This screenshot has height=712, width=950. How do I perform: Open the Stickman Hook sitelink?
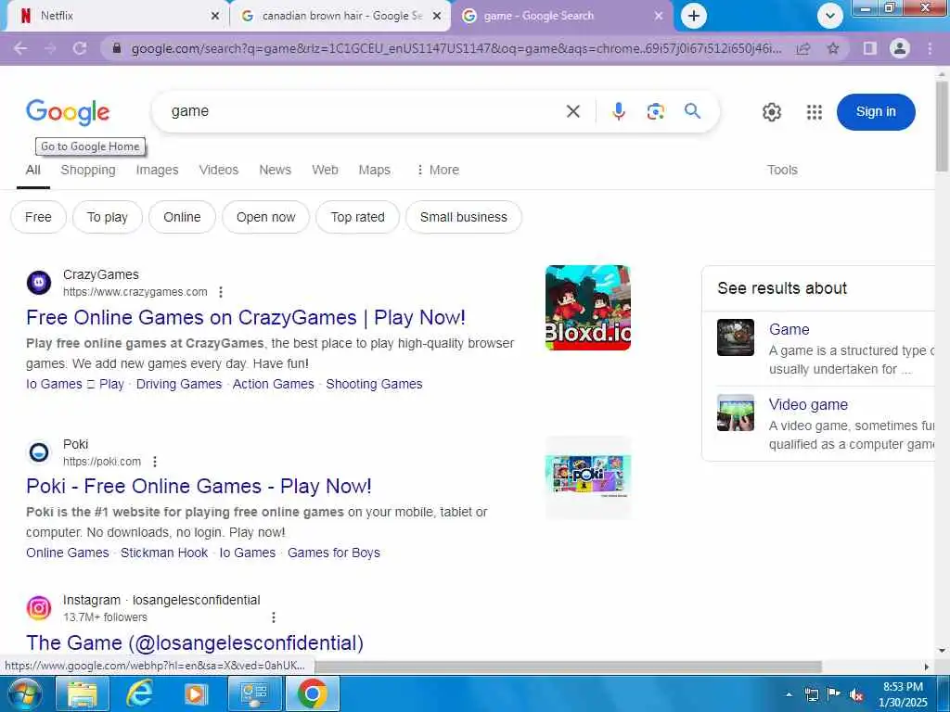click(x=164, y=553)
